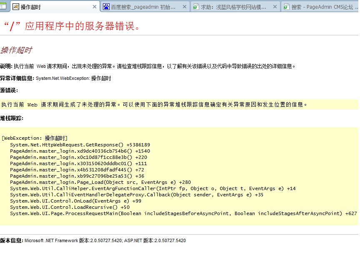This screenshot has height=255, width=360.
Task: Click the master_login.Page_Load stack trace line
Action: click(x=100, y=182)
